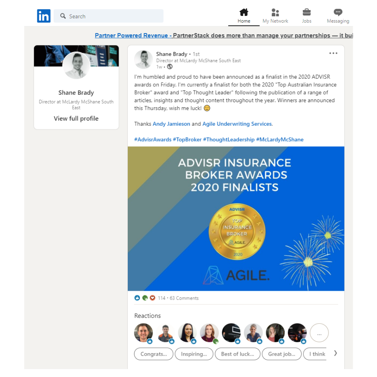Viewport: 377px width, 377px height.
Task: Open the Jobs tab
Action: coord(307,16)
